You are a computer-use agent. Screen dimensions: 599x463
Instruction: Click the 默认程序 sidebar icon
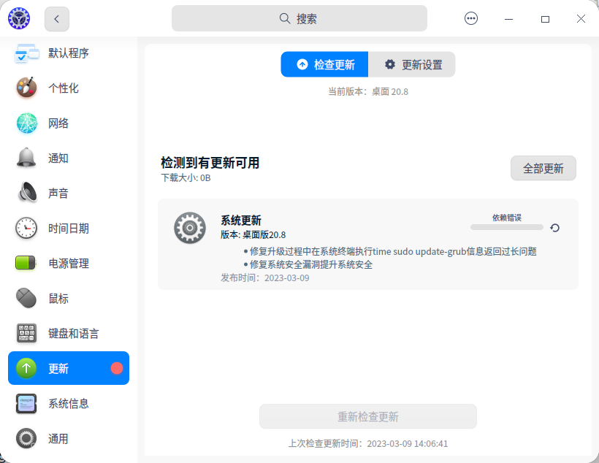click(26, 53)
